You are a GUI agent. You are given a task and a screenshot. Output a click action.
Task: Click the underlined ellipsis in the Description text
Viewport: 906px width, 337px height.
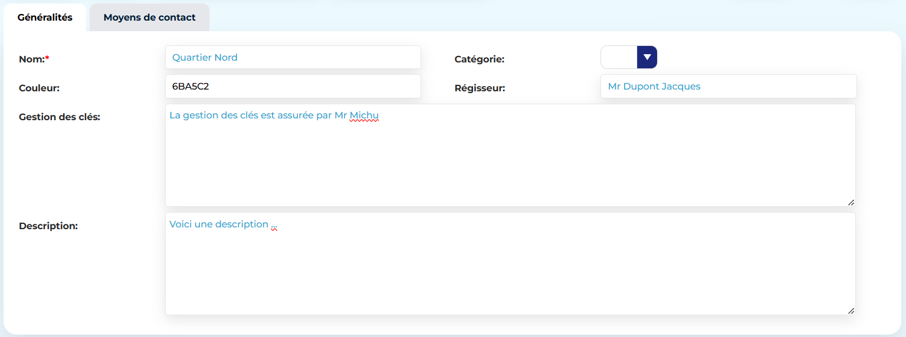point(274,224)
